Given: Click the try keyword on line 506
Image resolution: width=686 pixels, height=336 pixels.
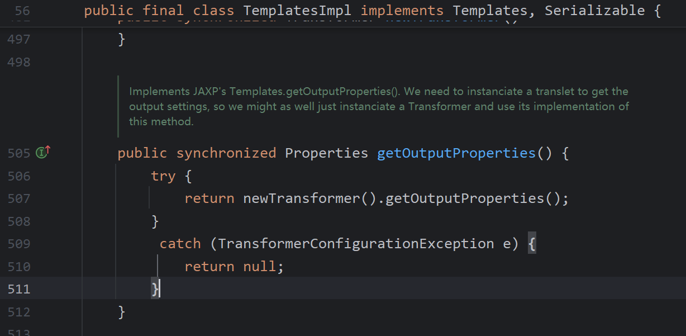Looking at the screenshot, I should tap(163, 176).
